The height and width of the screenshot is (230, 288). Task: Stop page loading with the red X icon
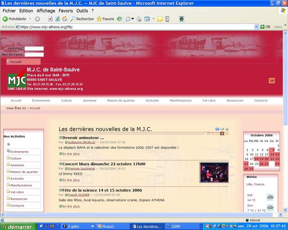(x=50, y=19)
